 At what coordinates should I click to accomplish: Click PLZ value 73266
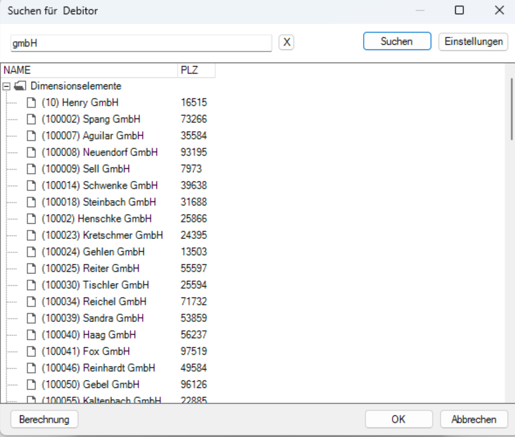(194, 119)
